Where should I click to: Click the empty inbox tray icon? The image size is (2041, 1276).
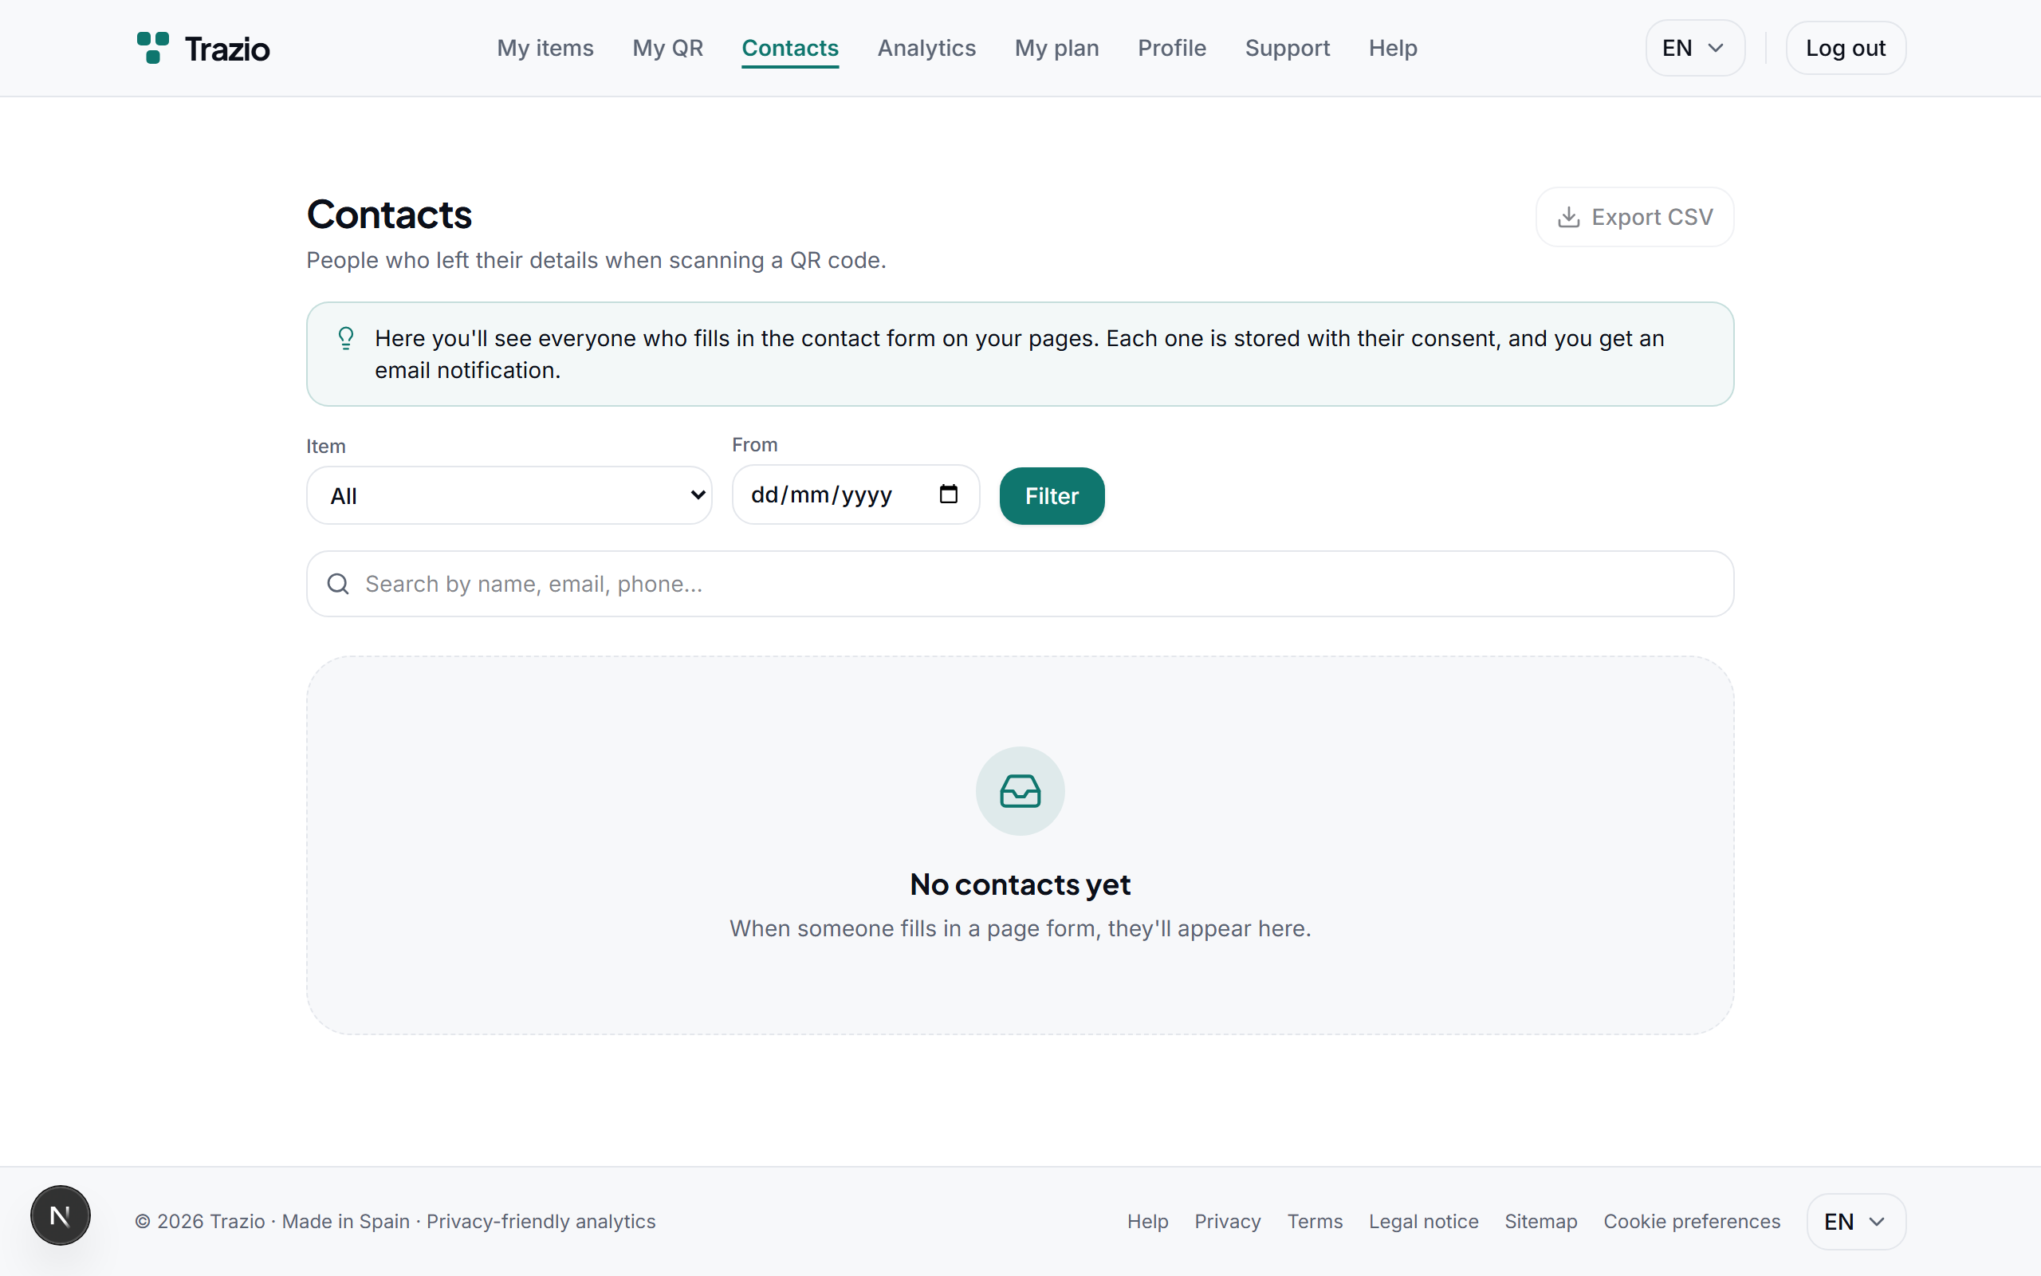point(1020,792)
